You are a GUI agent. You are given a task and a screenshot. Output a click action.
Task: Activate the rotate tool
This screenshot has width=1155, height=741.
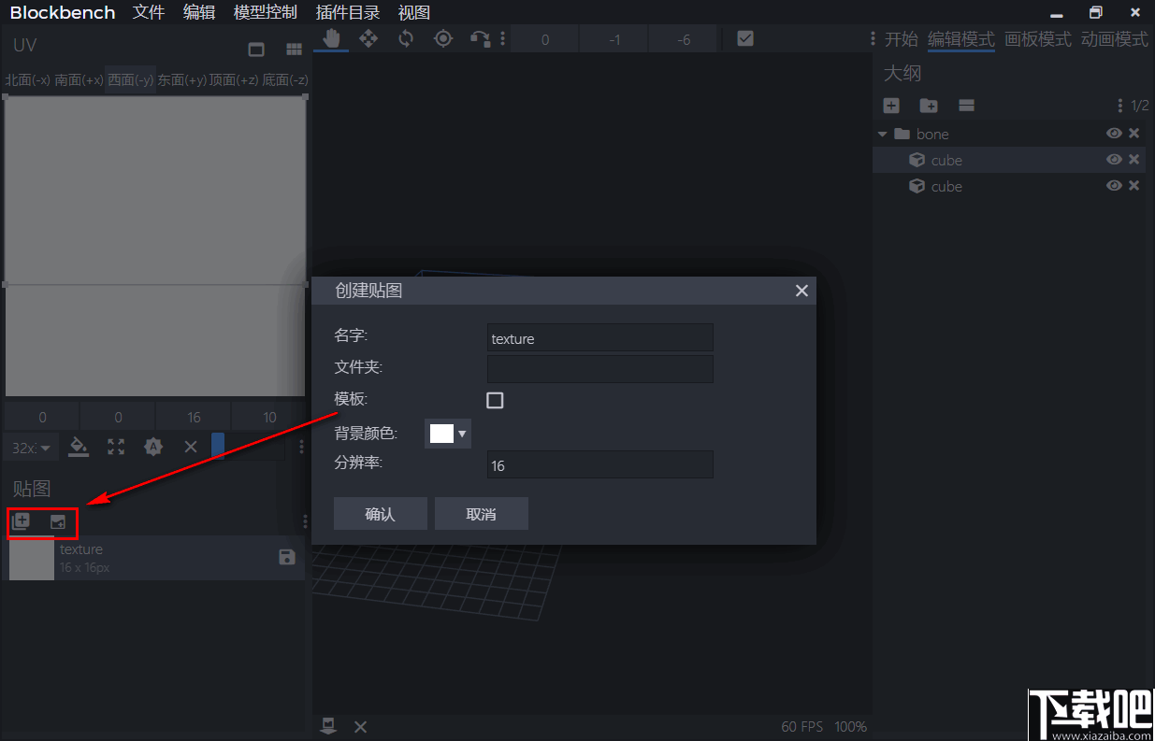point(406,38)
